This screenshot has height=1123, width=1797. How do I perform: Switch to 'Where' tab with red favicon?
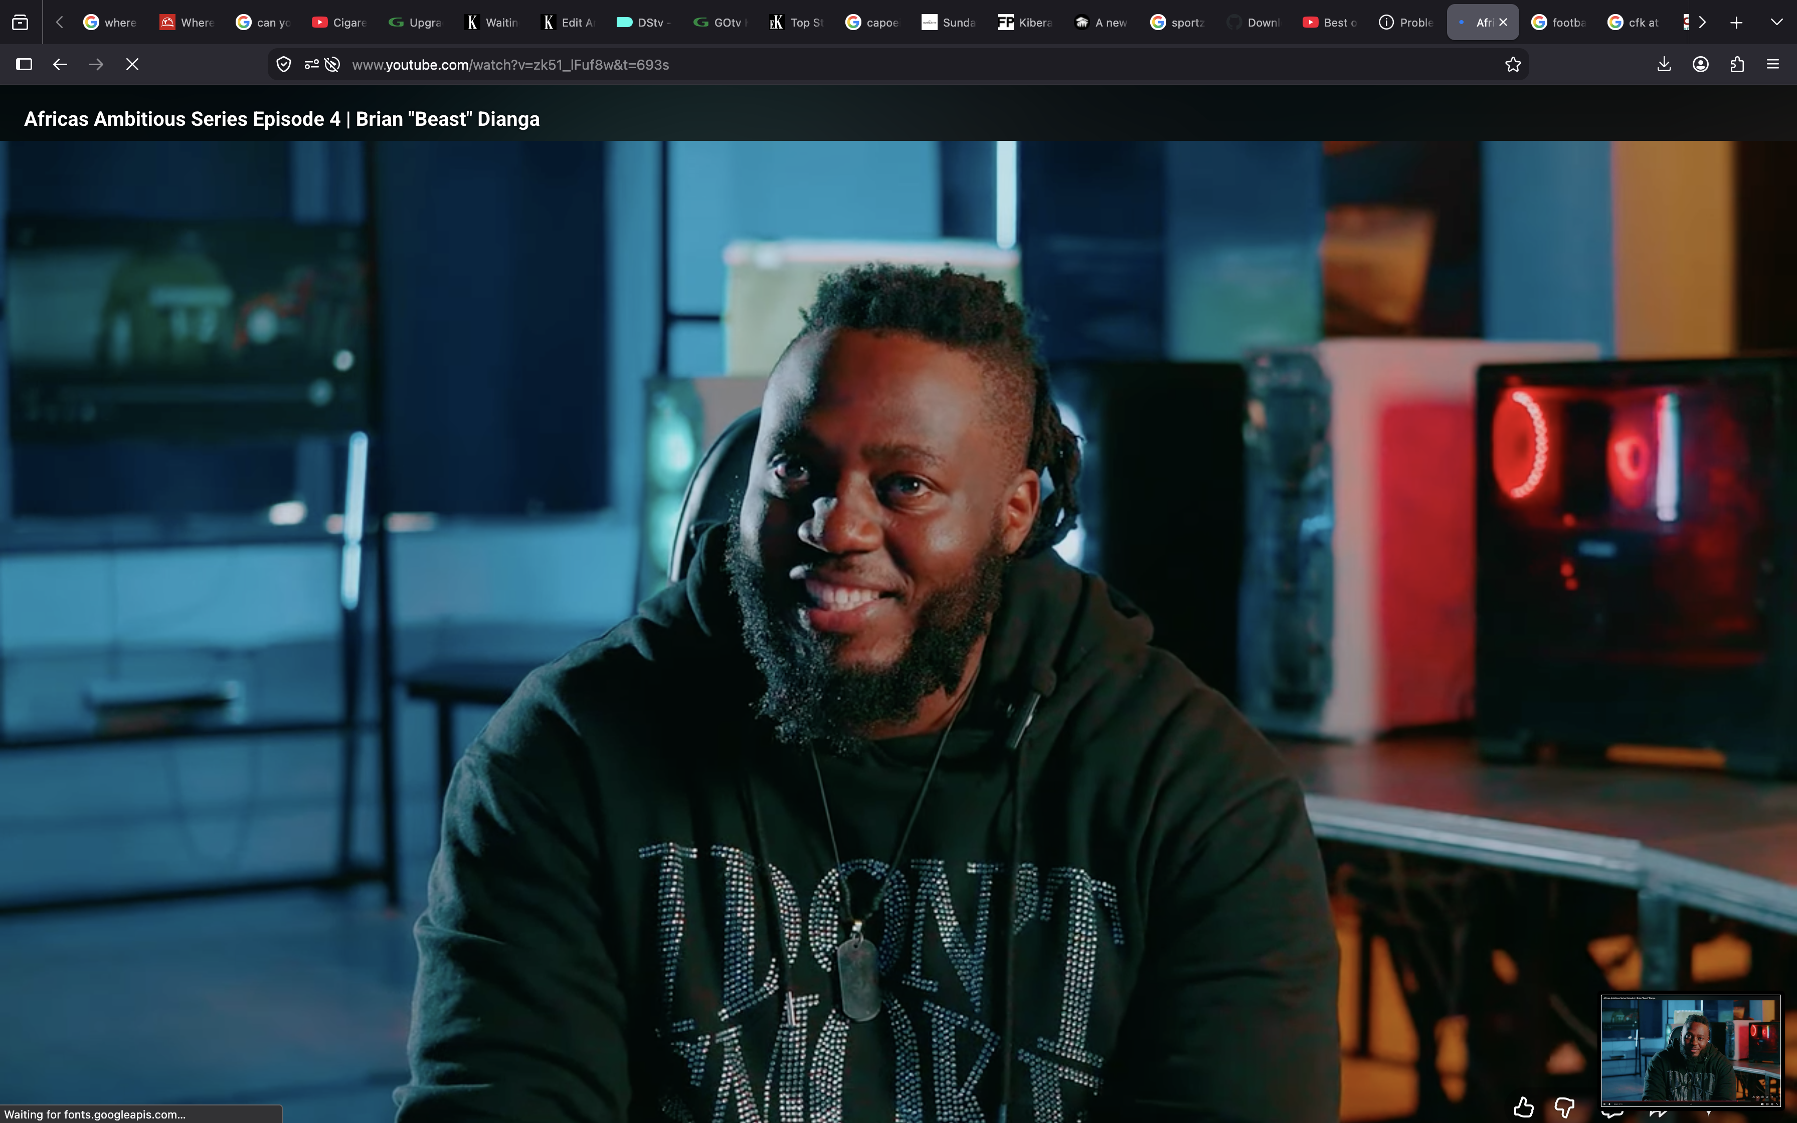(187, 22)
